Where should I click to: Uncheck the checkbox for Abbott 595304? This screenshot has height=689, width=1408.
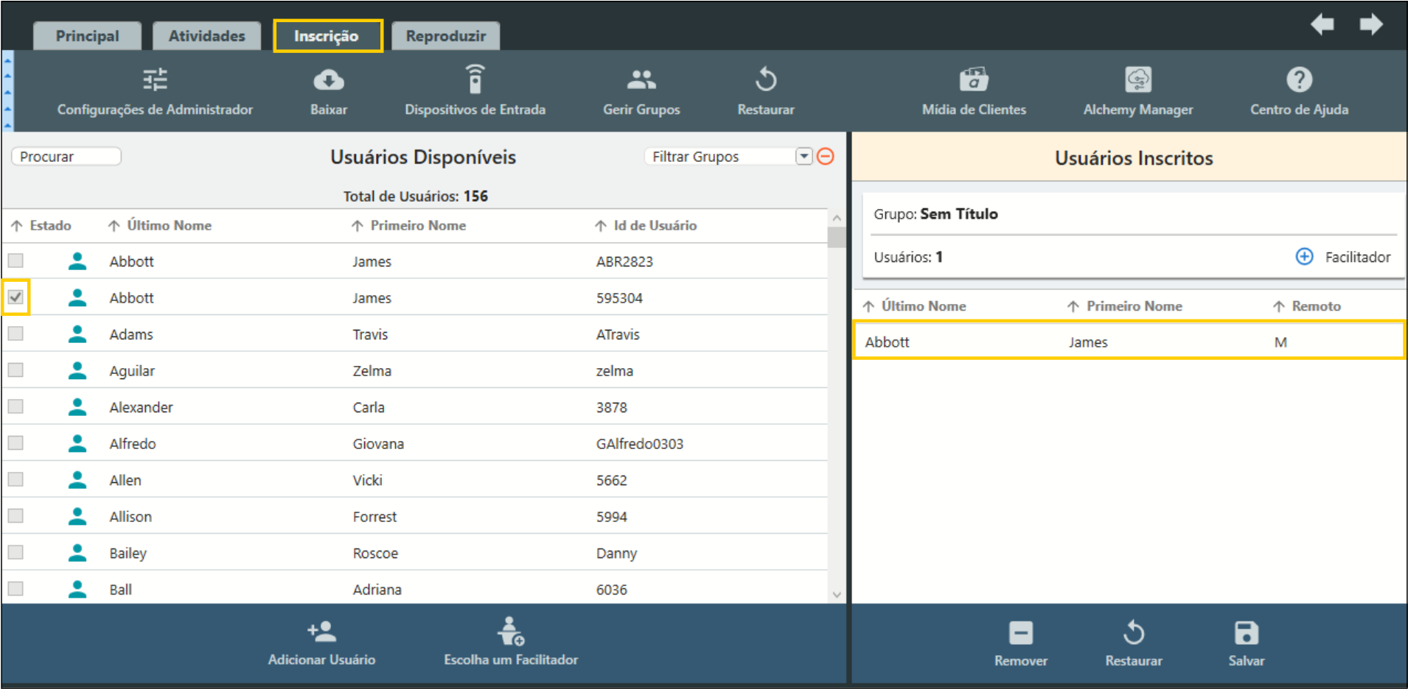coord(15,297)
